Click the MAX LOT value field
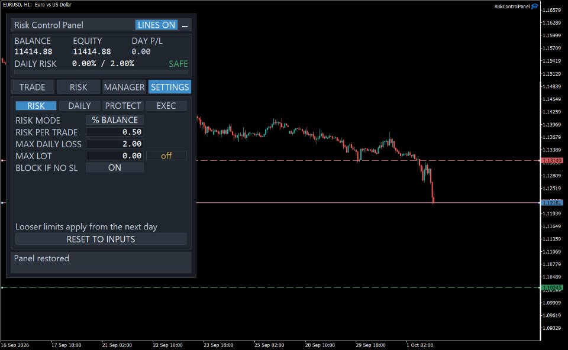The width and height of the screenshot is (568, 350). tap(114, 155)
